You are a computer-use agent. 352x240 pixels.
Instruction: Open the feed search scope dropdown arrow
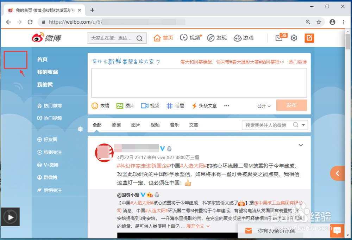[303, 125]
